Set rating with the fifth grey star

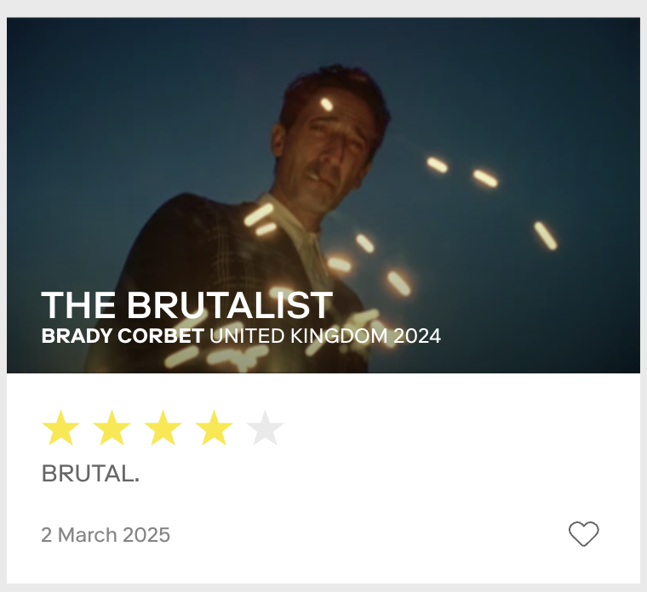coord(265,428)
